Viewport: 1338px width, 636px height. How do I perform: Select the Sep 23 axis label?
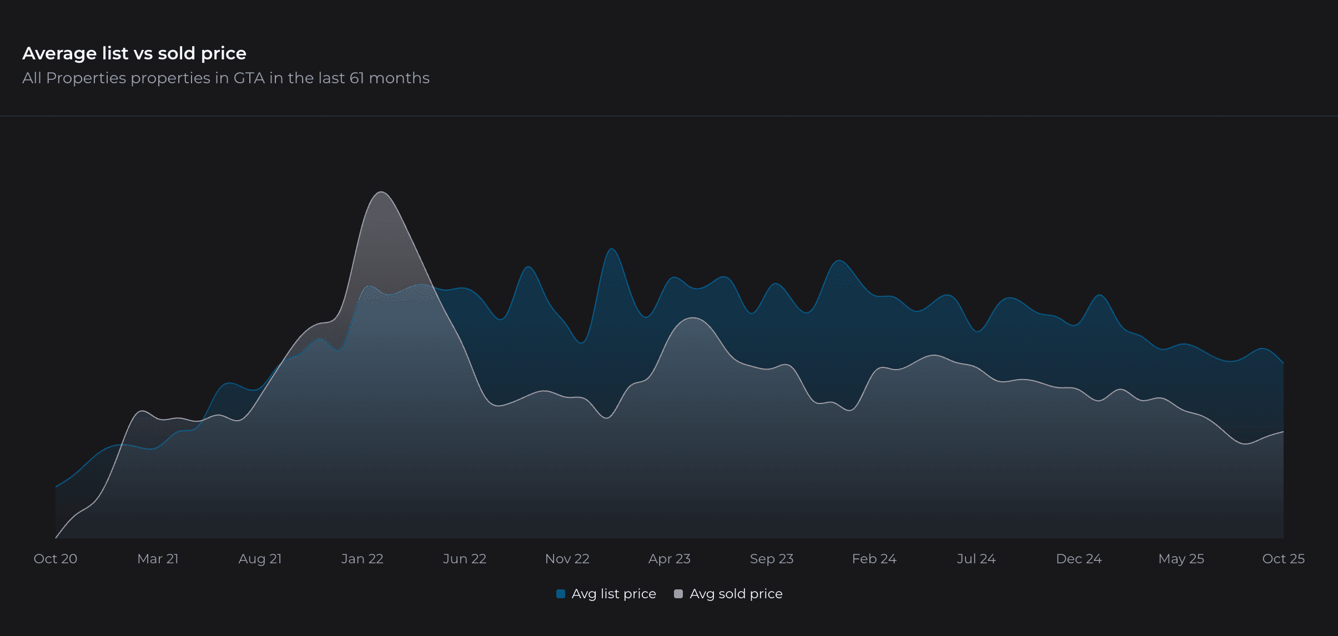(771, 558)
